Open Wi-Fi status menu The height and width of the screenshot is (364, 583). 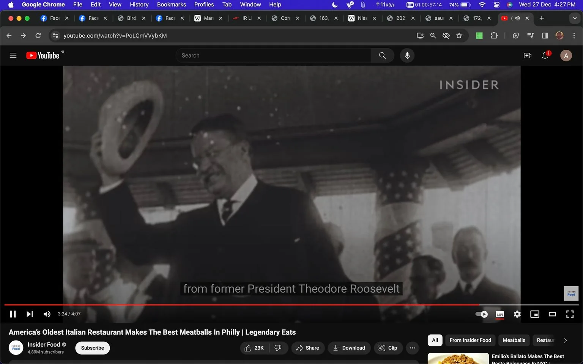482,5
